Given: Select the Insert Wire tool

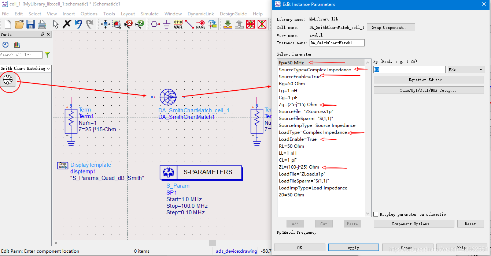Looking at the screenshot, I should [189, 24].
